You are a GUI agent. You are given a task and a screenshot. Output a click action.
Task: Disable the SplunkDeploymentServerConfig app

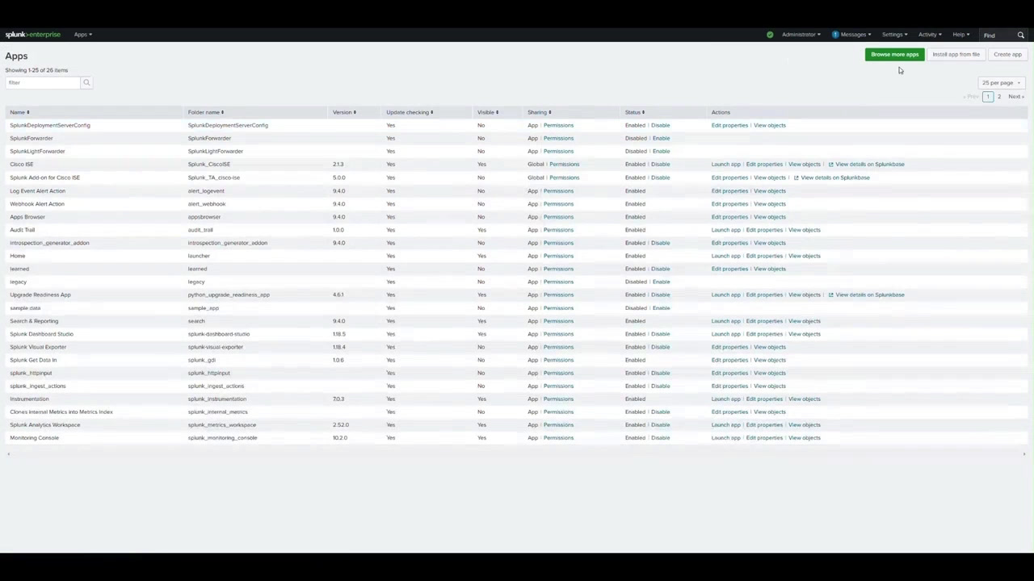660,125
